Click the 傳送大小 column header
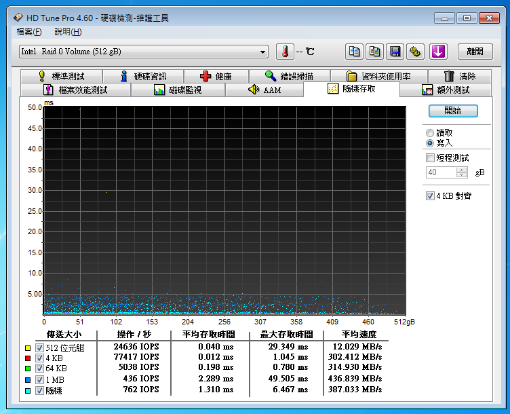 (x=64, y=335)
